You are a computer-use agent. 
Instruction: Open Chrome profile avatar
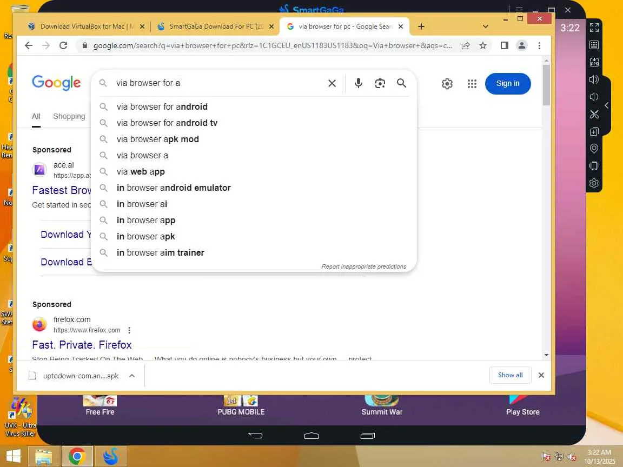(522, 45)
